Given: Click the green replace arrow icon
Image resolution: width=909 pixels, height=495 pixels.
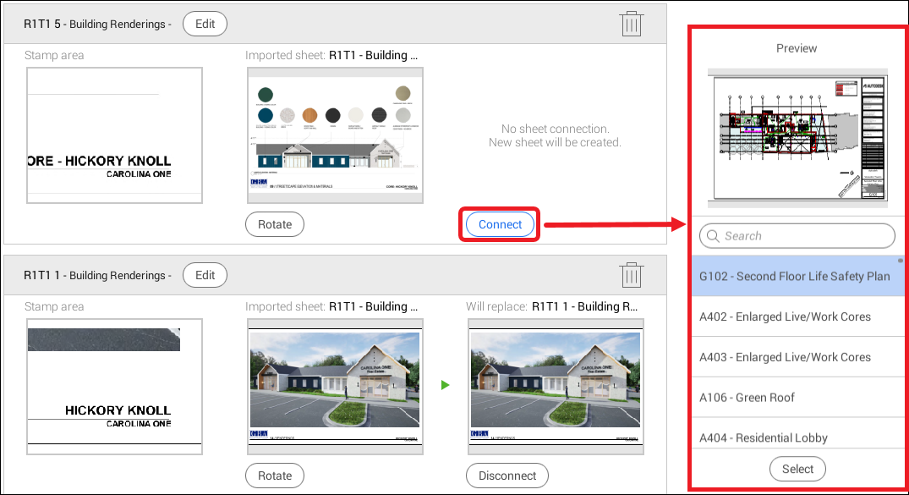Looking at the screenshot, I should tap(445, 385).
